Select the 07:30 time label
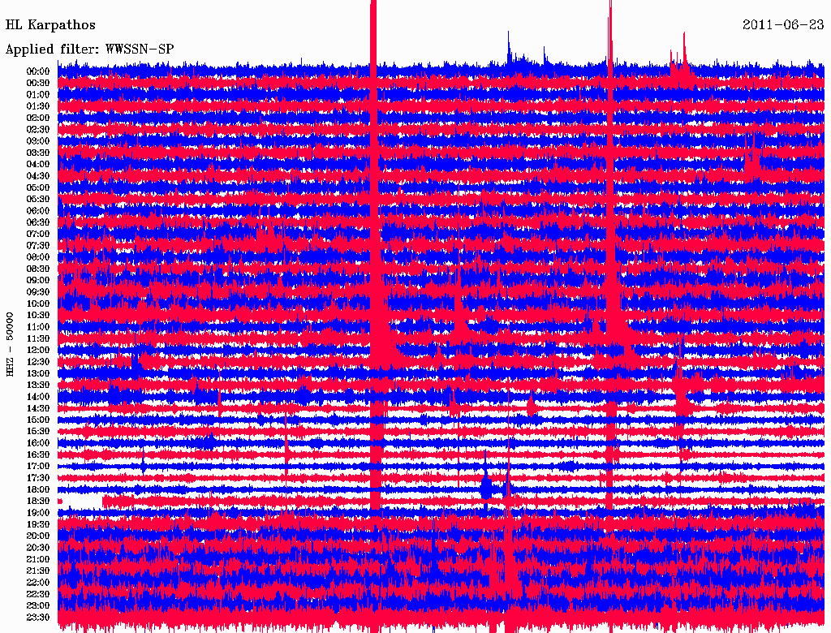831x633 pixels. pyautogui.click(x=38, y=245)
